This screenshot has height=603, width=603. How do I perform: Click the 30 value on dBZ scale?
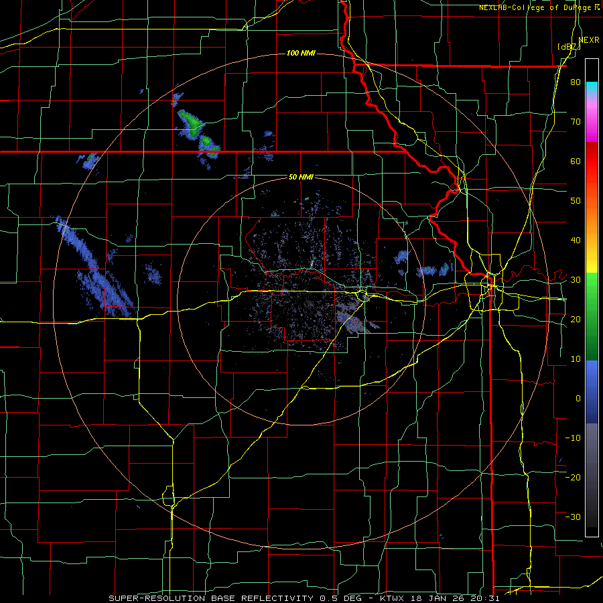576,279
